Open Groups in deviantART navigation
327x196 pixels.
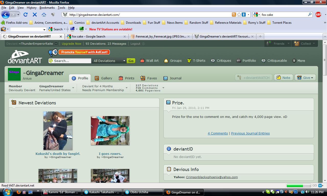(x=173, y=60)
